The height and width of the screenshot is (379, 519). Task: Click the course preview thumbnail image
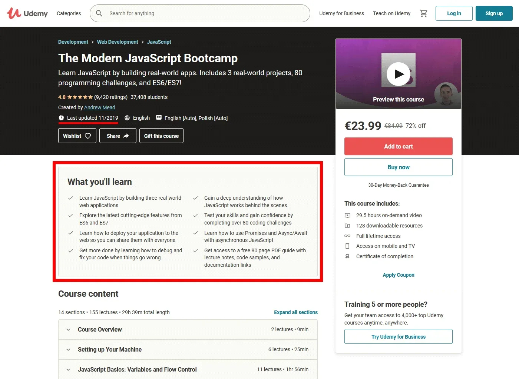pyautogui.click(x=399, y=74)
